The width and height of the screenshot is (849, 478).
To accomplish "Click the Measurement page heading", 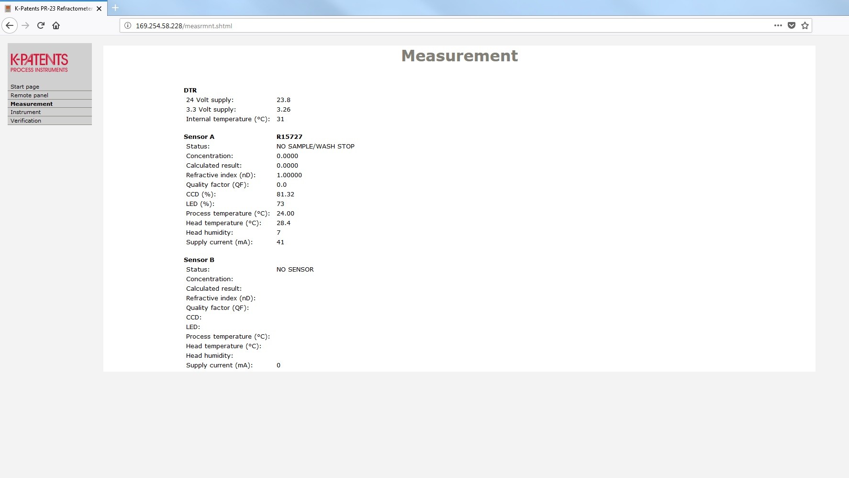I will pos(459,56).
